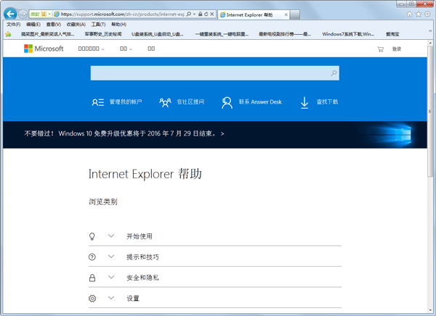Expand the 安全和隐私 section
Image resolution: width=436 pixels, height=316 pixels.
point(111,278)
